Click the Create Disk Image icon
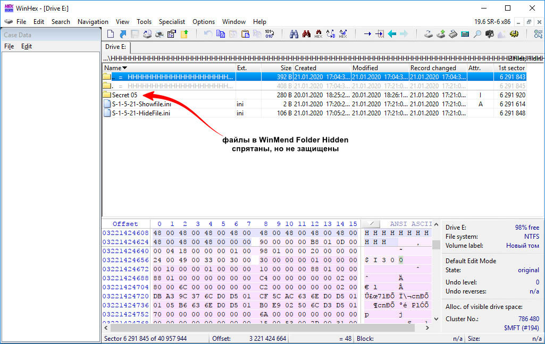 pos(147,33)
